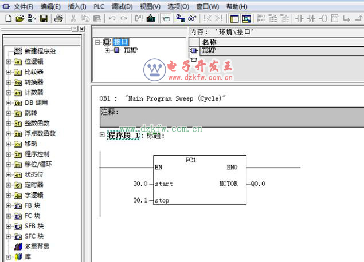This screenshot has width=364, height=262.
Task: Expand the TEMP node in interface tree
Action: click(107, 50)
